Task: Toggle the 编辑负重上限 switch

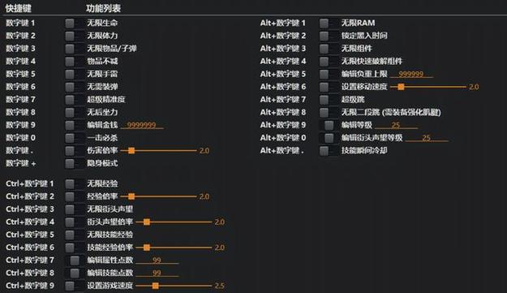Action: pyautogui.click(x=329, y=74)
